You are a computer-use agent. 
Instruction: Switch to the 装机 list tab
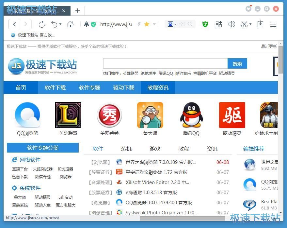[x=126, y=149]
